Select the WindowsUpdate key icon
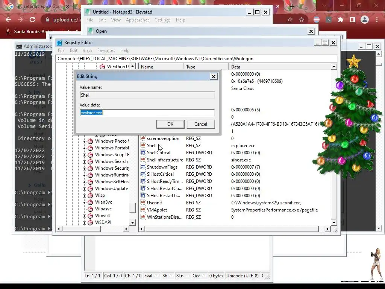The image size is (385, 289). [x=90, y=189]
